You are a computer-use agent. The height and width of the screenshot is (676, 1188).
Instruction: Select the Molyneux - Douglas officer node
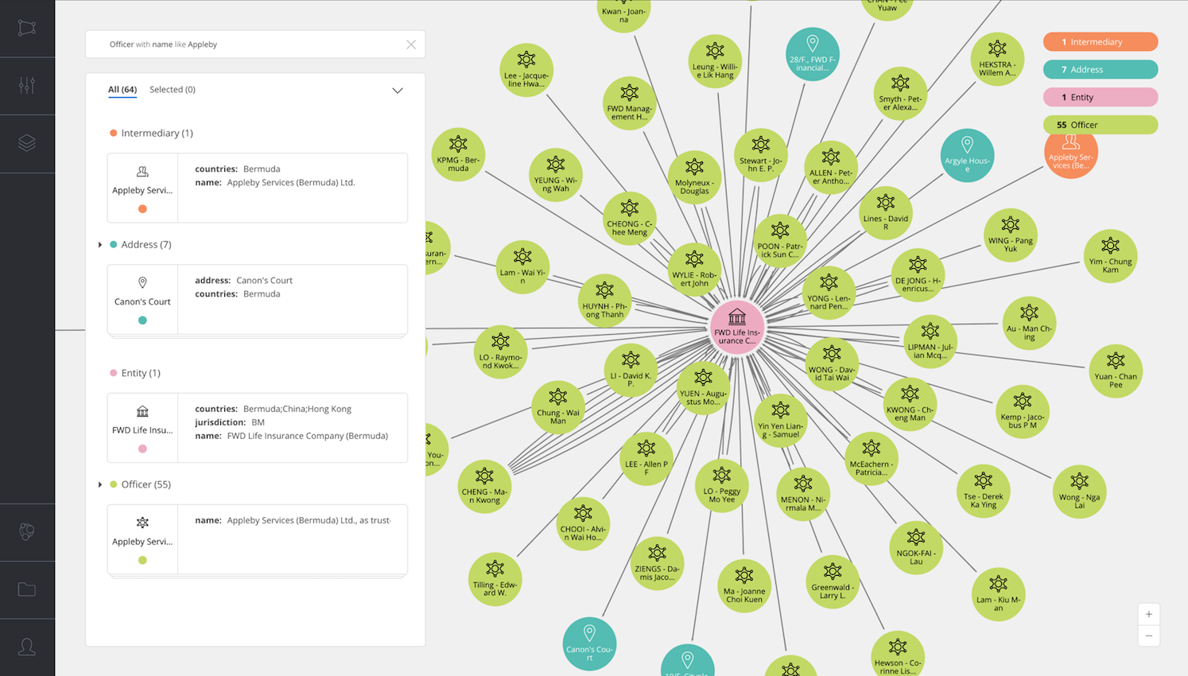point(694,177)
